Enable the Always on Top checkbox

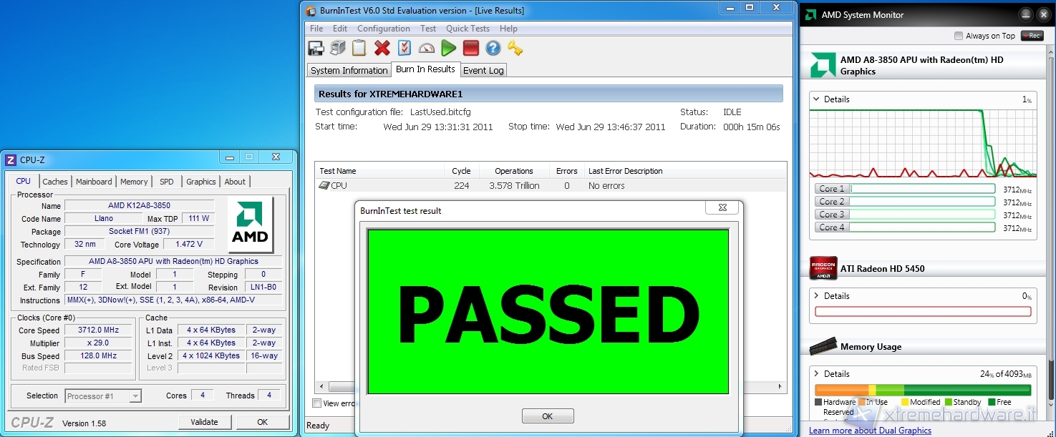click(x=959, y=36)
